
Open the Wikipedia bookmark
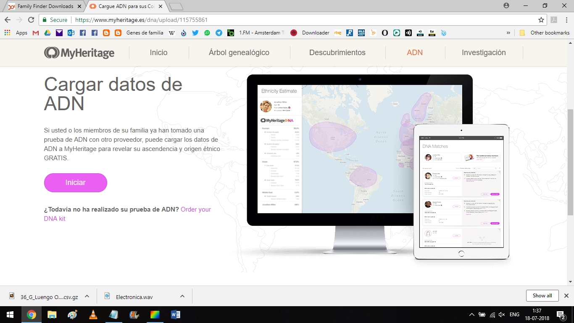coord(171,33)
